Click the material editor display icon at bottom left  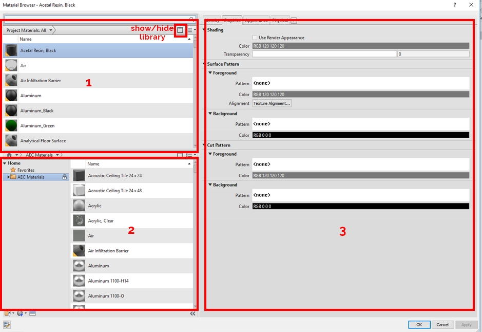click(32, 313)
